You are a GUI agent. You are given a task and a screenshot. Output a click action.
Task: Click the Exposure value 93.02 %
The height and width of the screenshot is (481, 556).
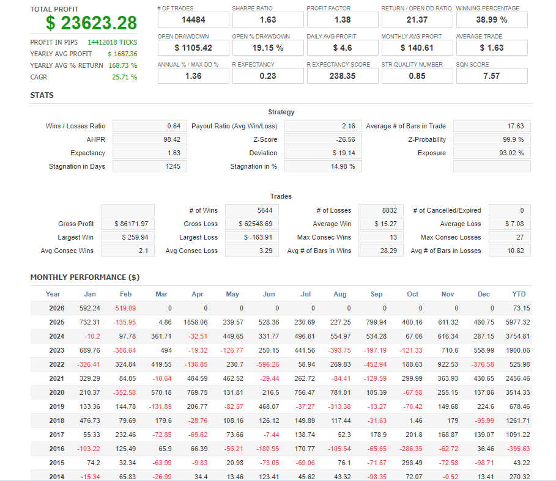pyautogui.click(x=492, y=153)
